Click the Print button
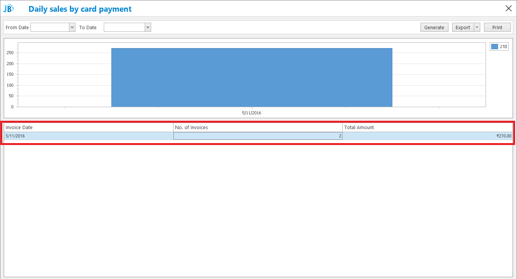This screenshot has height=279, width=517. pyautogui.click(x=497, y=27)
